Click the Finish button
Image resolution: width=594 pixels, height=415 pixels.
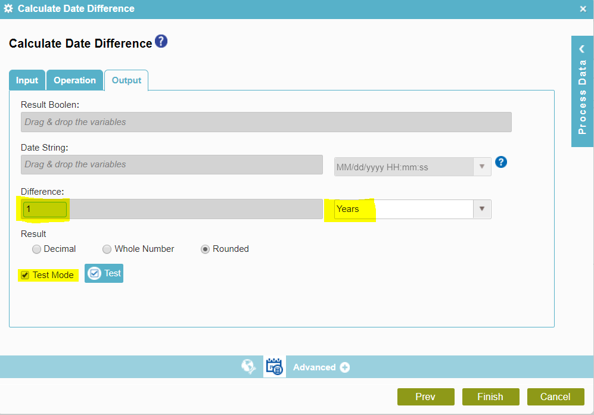click(490, 397)
